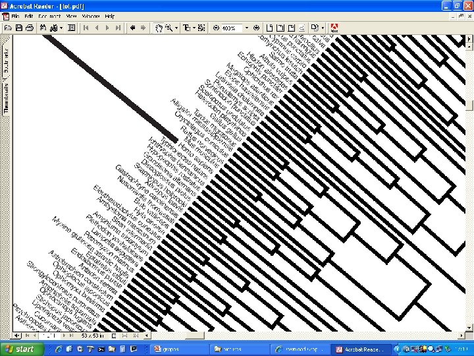Select the Text Select tool
The width and height of the screenshot is (474, 356).
pyautogui.click(x=186, y=28)
